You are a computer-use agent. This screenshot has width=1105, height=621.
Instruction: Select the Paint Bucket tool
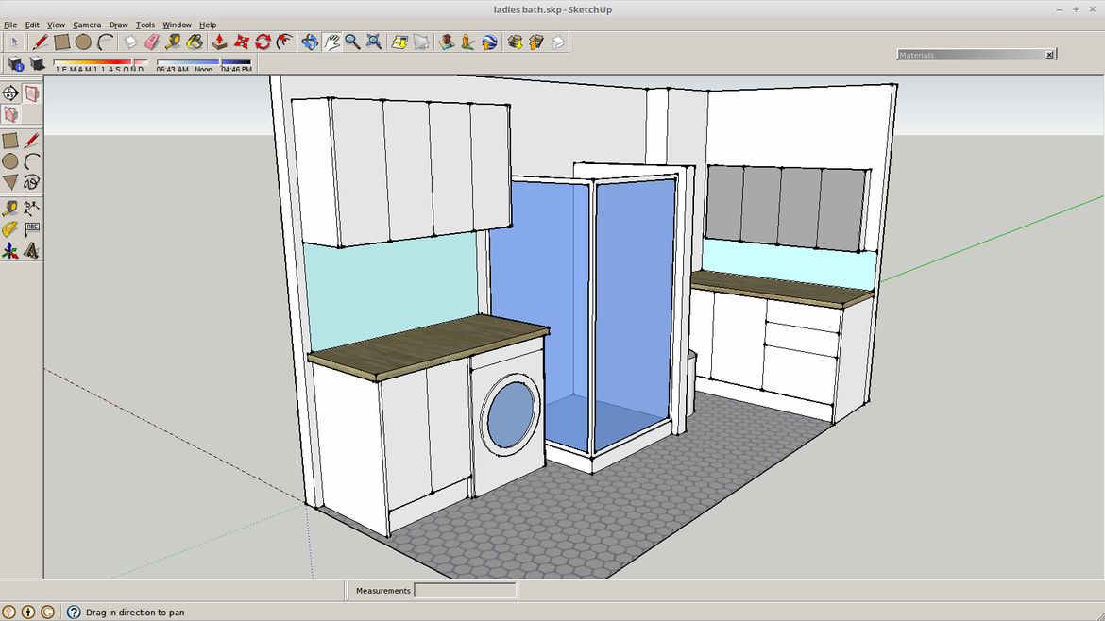click(x=195, y=42)
